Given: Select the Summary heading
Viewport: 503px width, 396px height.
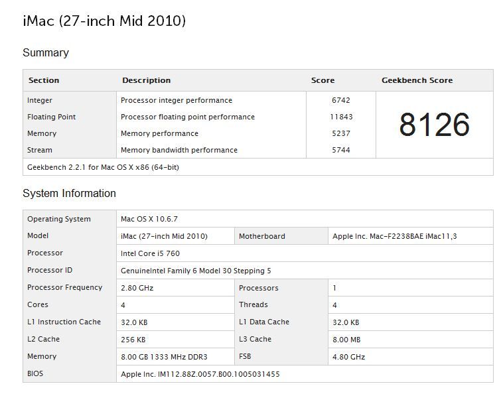Looking at the screenshot, I should pos(46,52).
